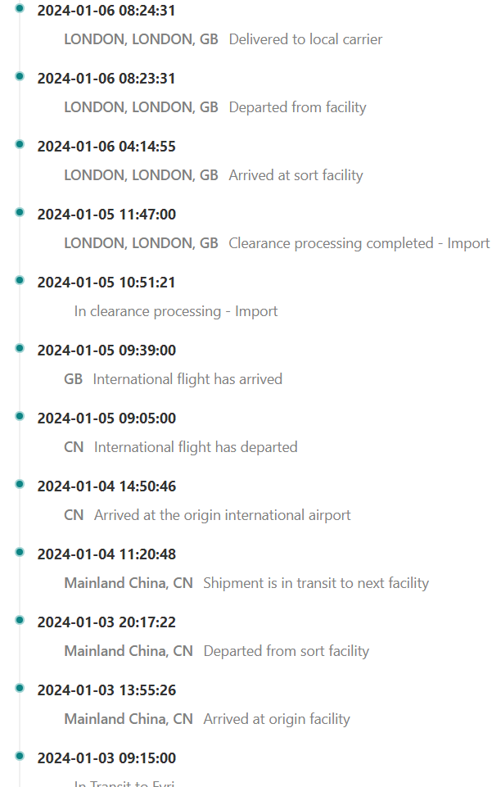Click 'International flight has departed' status

tap(196, 447)
